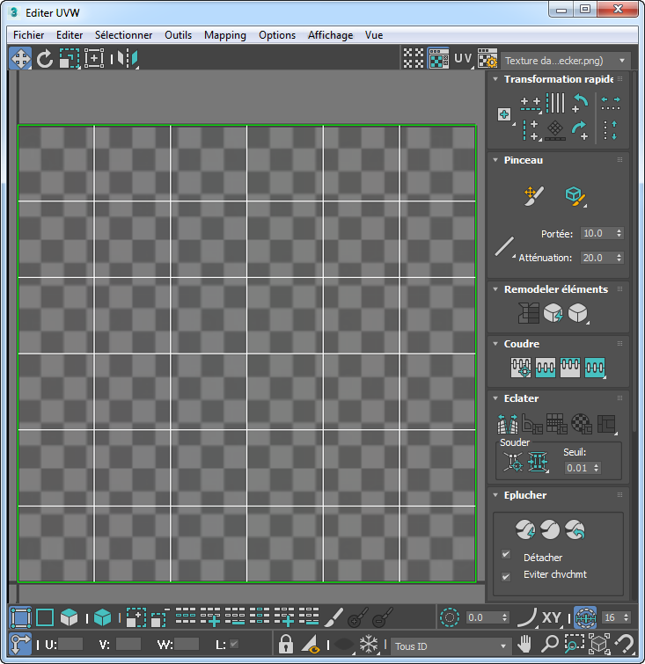The height and width of the screenshot is (664, 645).
Task: Open the Sélectionner menu
Action: [123, 35]
